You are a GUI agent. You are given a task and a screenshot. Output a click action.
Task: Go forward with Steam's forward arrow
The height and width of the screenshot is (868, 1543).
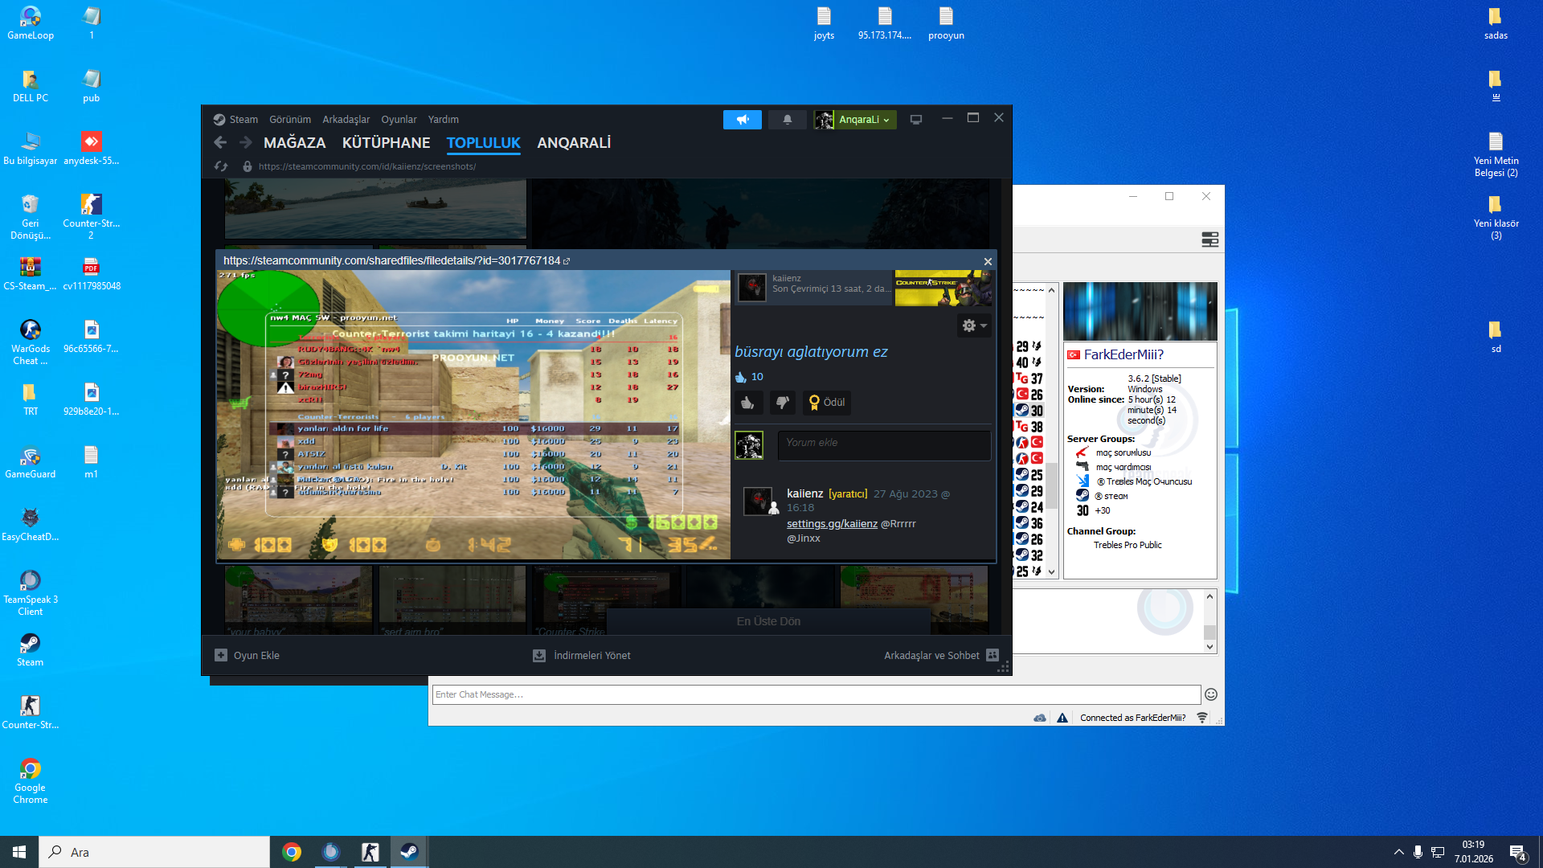(246, 142)
